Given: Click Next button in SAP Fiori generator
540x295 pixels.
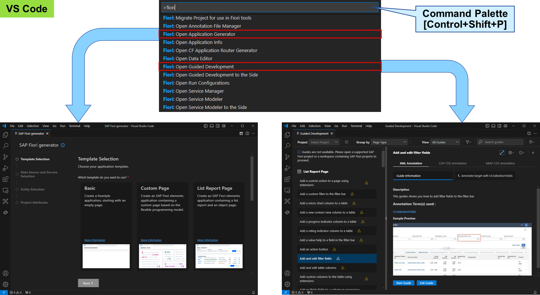Looking at the screenshot, I should click(88, 283).
